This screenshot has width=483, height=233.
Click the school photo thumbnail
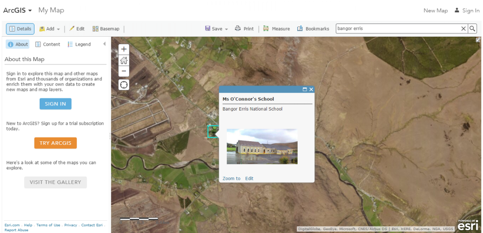click(x=262, y=146)
